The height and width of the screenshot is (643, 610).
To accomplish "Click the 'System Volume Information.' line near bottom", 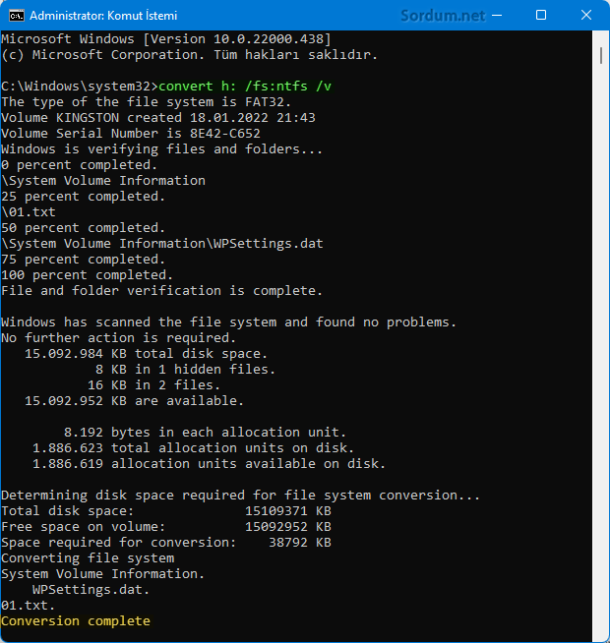I will 102,574.
